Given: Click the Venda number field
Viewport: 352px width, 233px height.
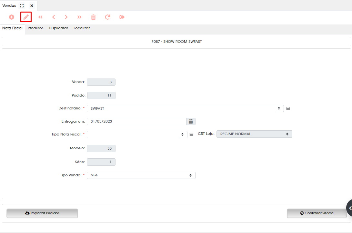Looking at the screenshot, I should pyautogui.click(x=101, y=82).
